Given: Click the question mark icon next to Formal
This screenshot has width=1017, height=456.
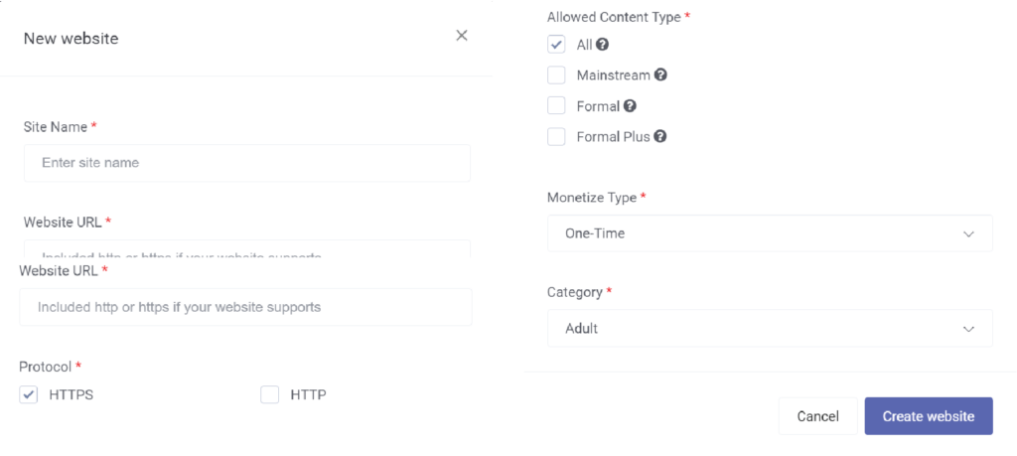Looking at the screenshot, I should pos(629,105).
